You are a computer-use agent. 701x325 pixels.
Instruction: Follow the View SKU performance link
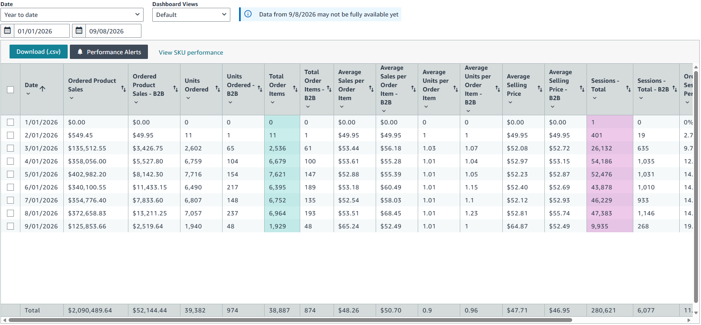pyautogui.click(x=191, y=52)
